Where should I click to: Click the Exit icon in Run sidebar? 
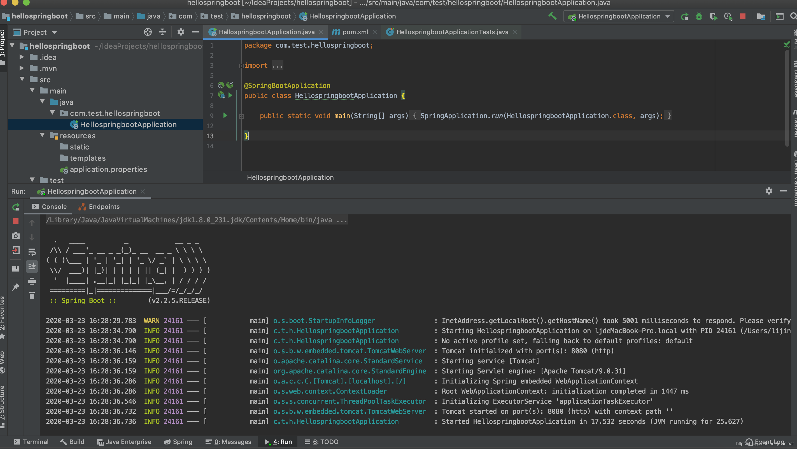15,250
